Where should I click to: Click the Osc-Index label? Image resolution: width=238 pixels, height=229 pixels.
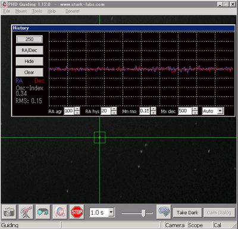30,88
